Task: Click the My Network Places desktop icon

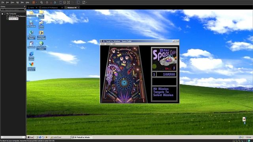Action: [x=31, y=35]
